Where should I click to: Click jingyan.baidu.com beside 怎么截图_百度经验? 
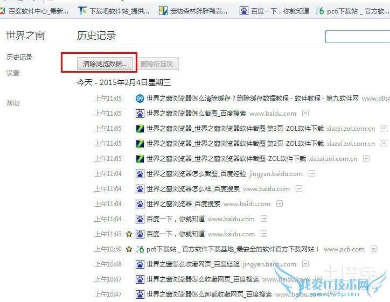coord(276,174)
